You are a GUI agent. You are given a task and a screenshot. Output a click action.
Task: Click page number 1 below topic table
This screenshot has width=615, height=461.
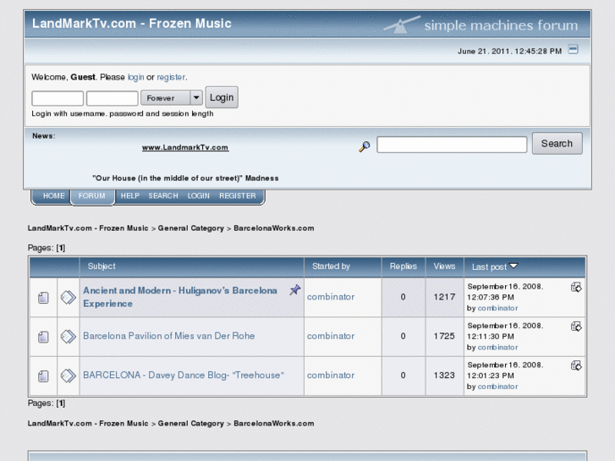click(60, 403)
